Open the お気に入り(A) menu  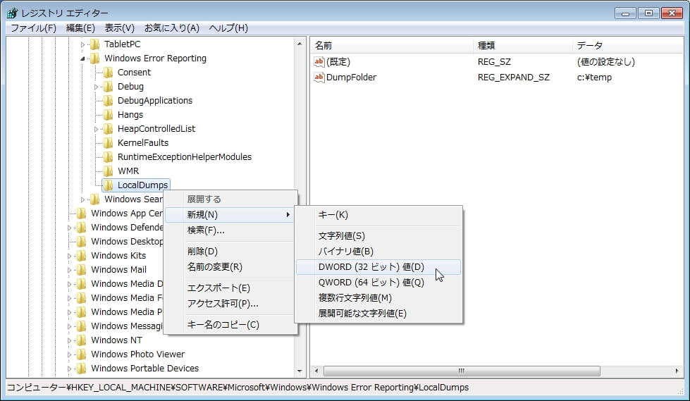click(172, 28)
